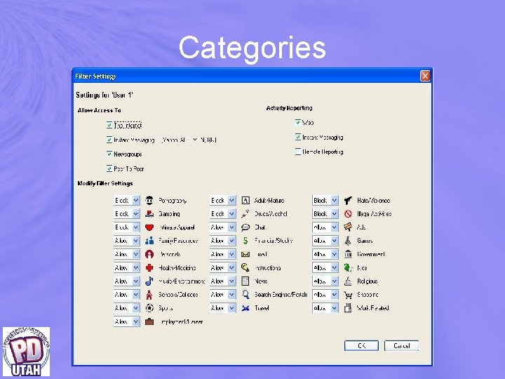Click the Employment/Career briefcase icon
Viewport: 505px width, 379px height.
click(x=149, y=321)
